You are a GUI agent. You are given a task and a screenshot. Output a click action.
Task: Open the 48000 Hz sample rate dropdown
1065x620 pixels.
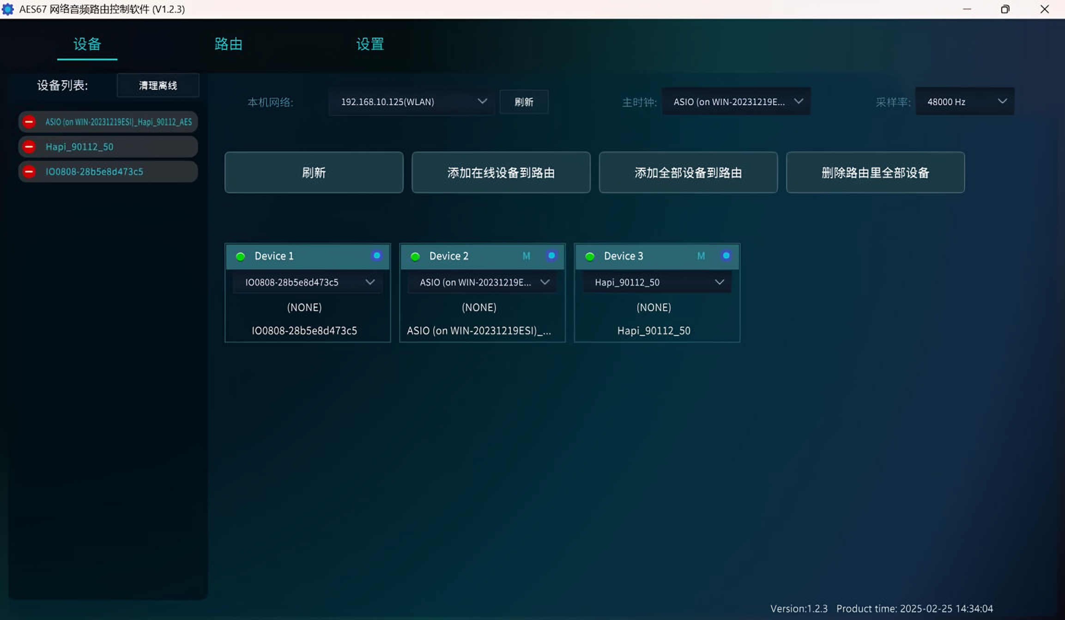[964, 101]
